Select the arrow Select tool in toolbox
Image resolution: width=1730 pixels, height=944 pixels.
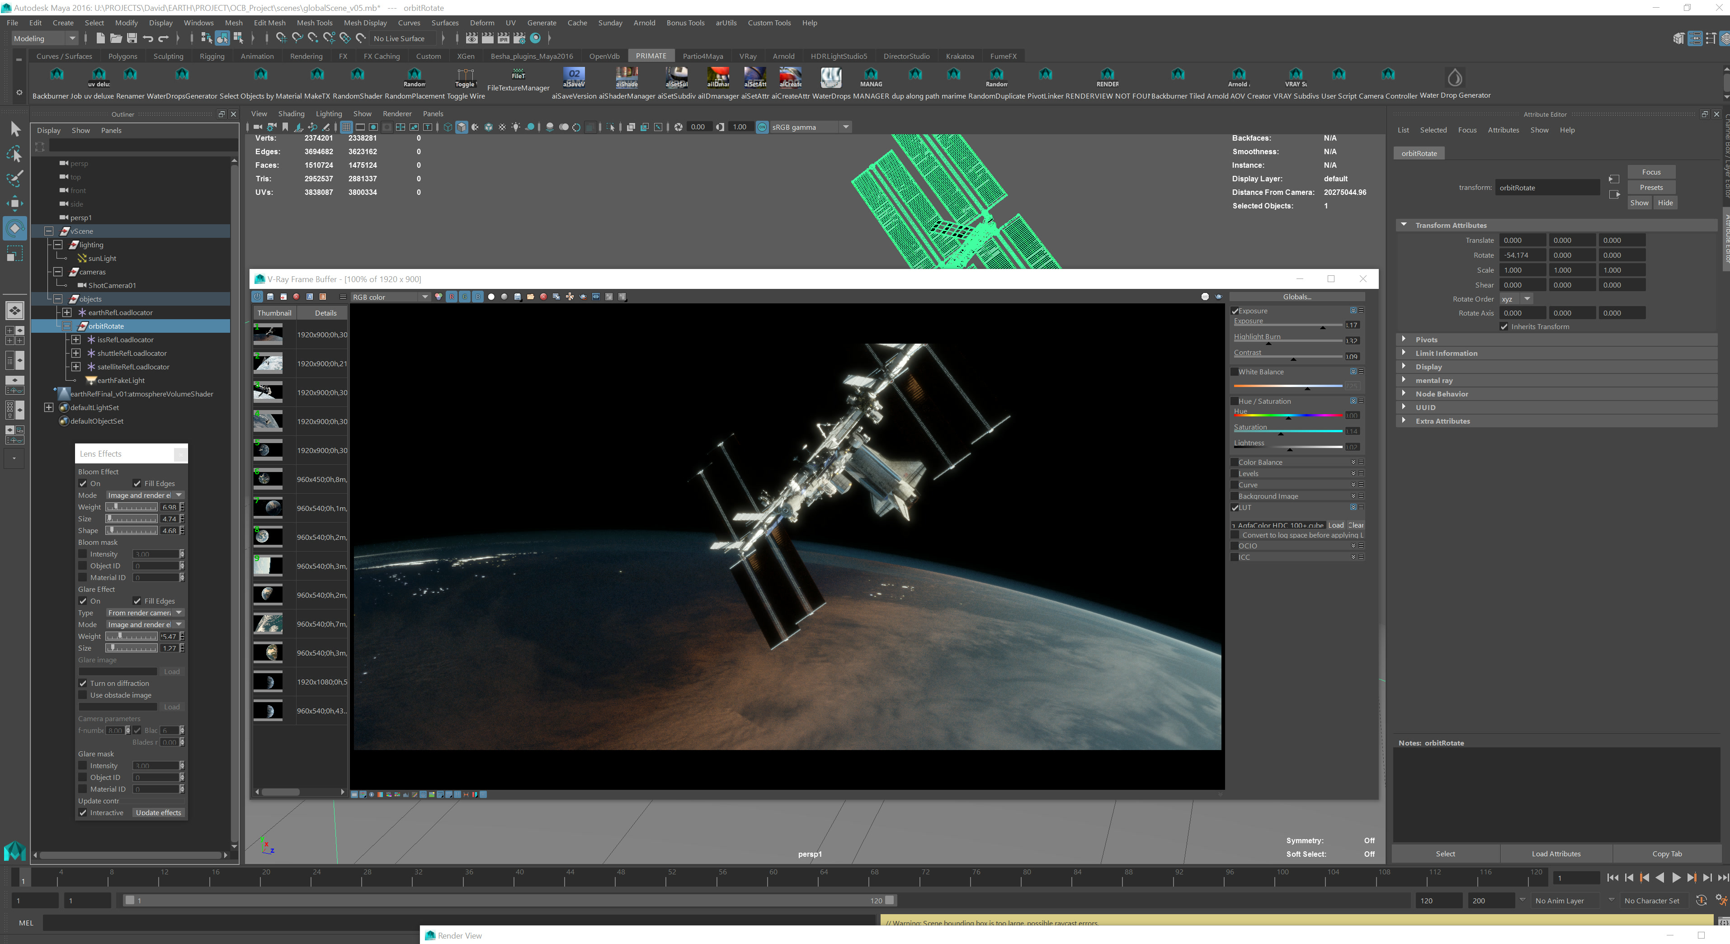tap(15, 129)
